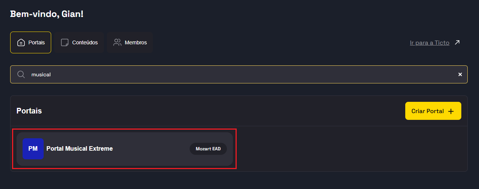Go to the Membros tab label
479x189 pixels.
click(x=136, y=42)
